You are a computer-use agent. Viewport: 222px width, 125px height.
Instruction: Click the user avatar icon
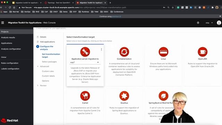pyautogui.click(x=219, y=23)
